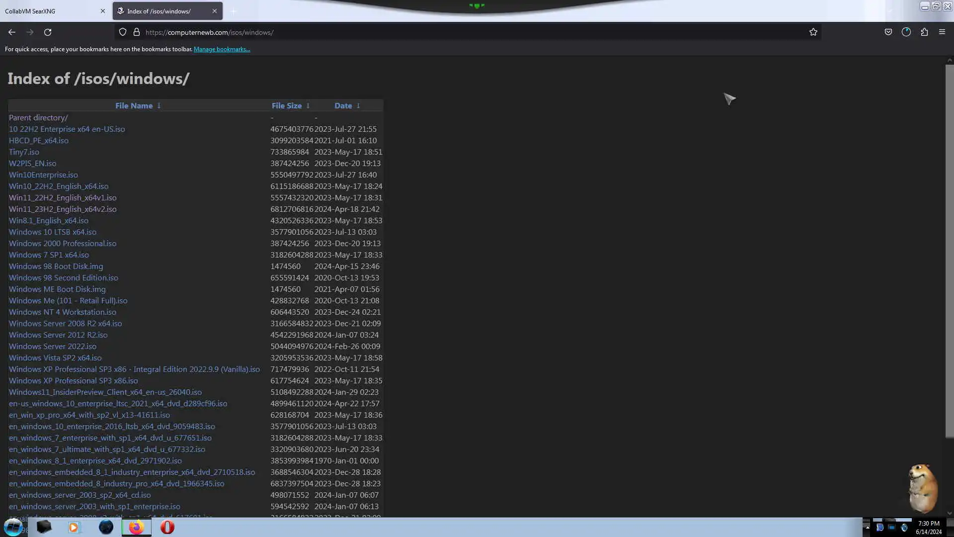Screen dimensions: 954x537
Task: Open the Parent directory link
Action: [x=38, y=118]
